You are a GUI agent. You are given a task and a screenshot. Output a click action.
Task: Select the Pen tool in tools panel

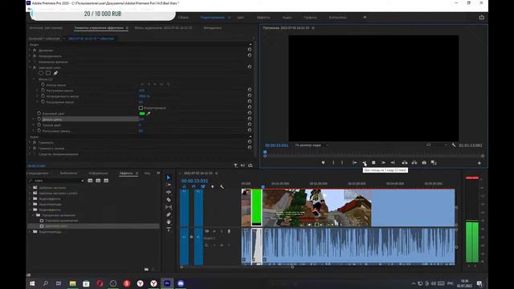click(x=169, y=214)
